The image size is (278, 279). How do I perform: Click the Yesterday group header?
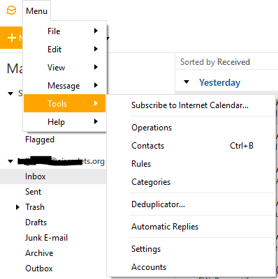(219, 82)
